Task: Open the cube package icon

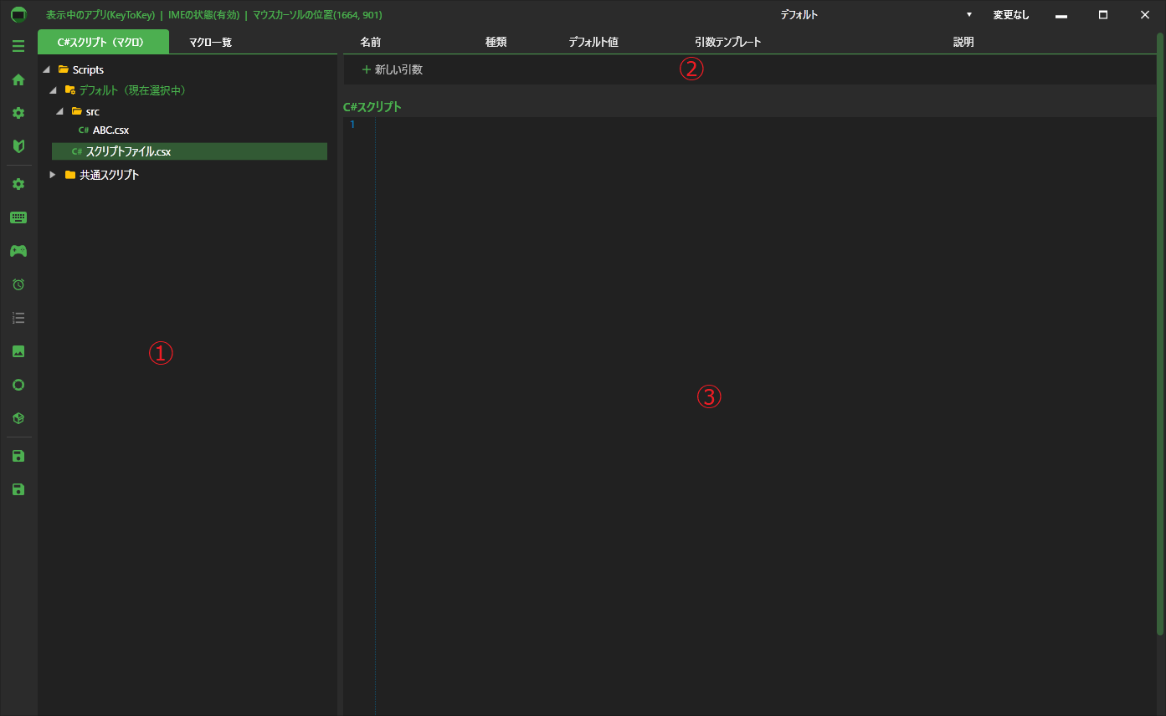Action: point(18,418)
